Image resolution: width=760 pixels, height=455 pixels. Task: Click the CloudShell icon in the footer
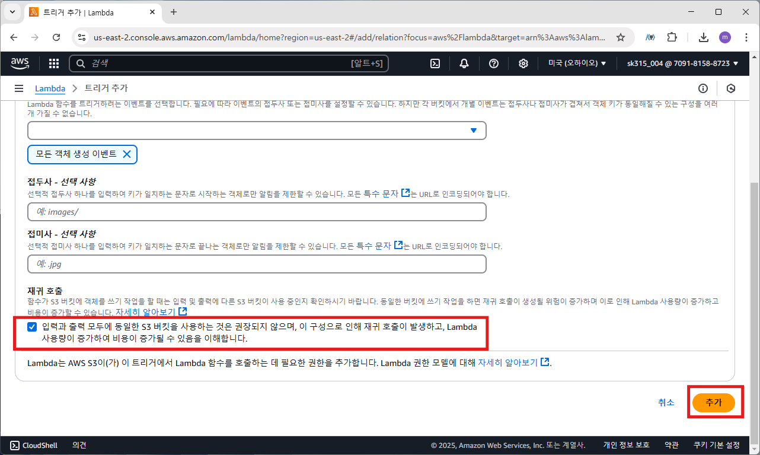[x=14, y=445]
